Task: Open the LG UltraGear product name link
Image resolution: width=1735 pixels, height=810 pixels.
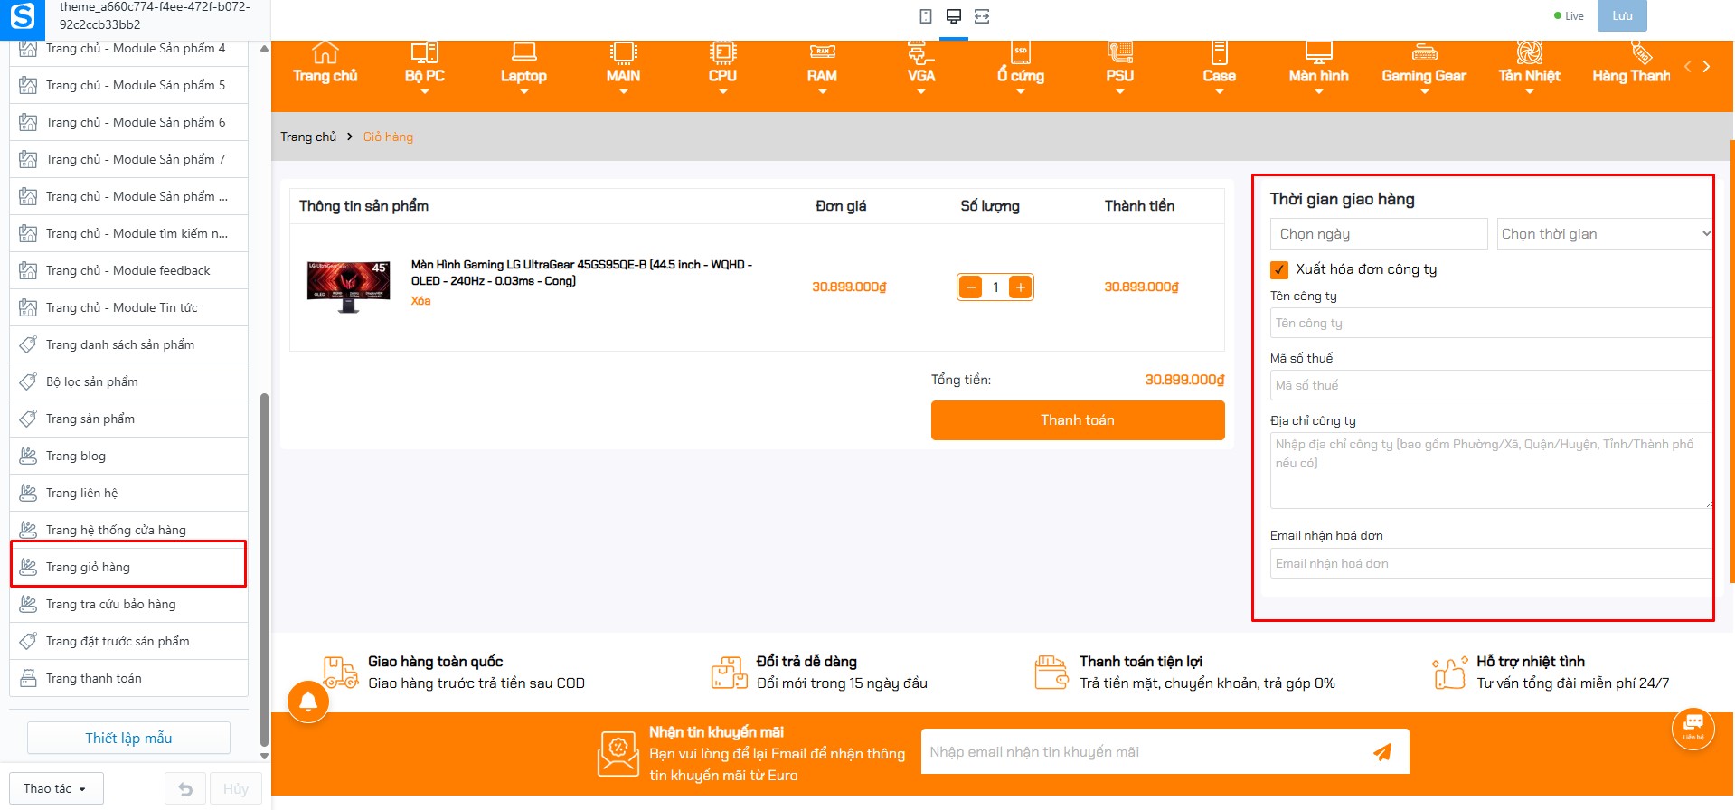Action: [582, 273]
